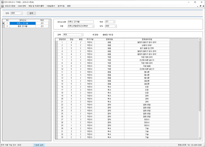205x147 pixels.
Task: Click the application icon in title bar
Action: tap(2, 2)
